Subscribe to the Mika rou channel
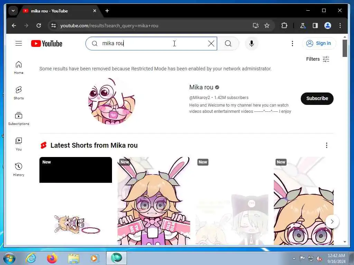Viewport: 354px width, 265px height. 317,98
